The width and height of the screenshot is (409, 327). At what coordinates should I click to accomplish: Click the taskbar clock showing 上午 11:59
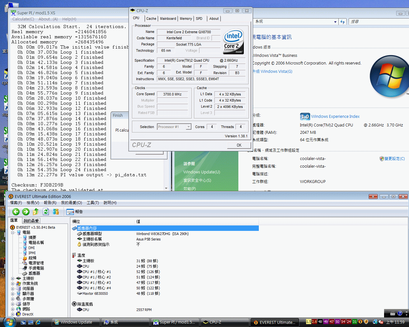click(x=396, y=322)
